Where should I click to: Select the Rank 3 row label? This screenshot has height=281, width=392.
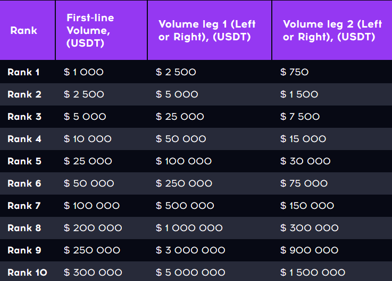[x=24, y=117]
